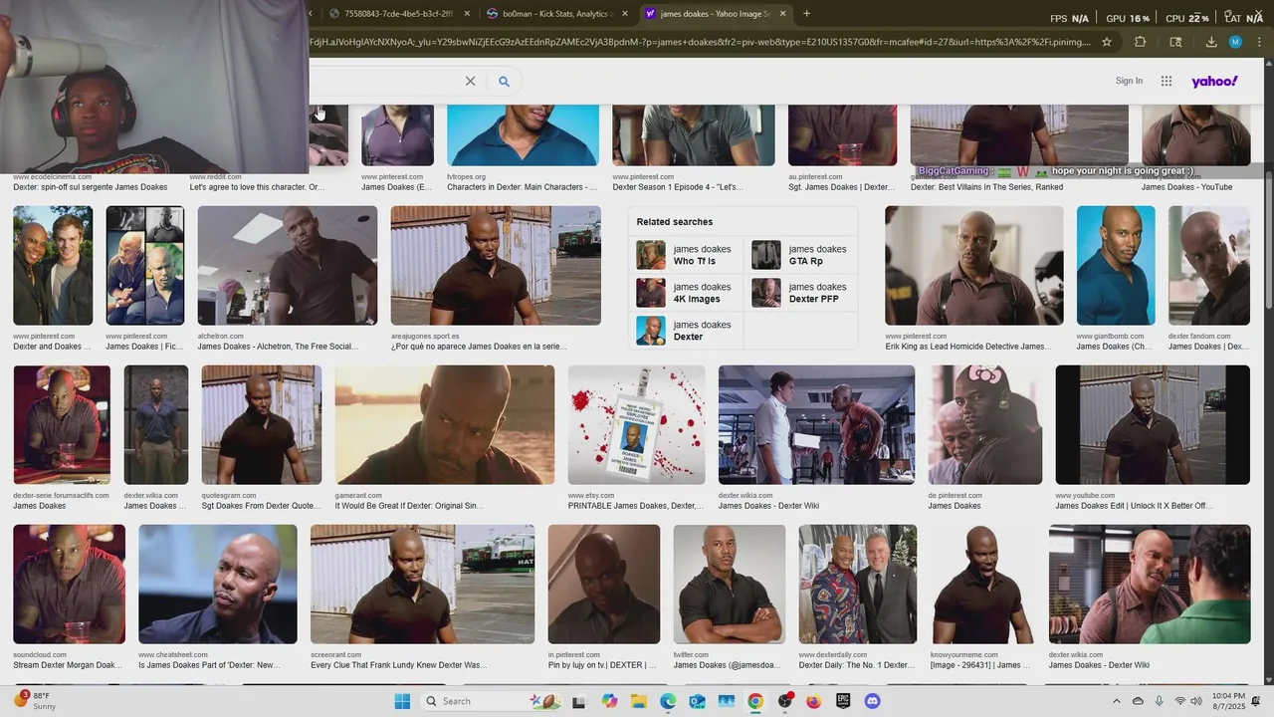This screenshot has height=717, width=1274.
Task: Switch to the bo0man Kick Stats tab
Action: (556, 14)
